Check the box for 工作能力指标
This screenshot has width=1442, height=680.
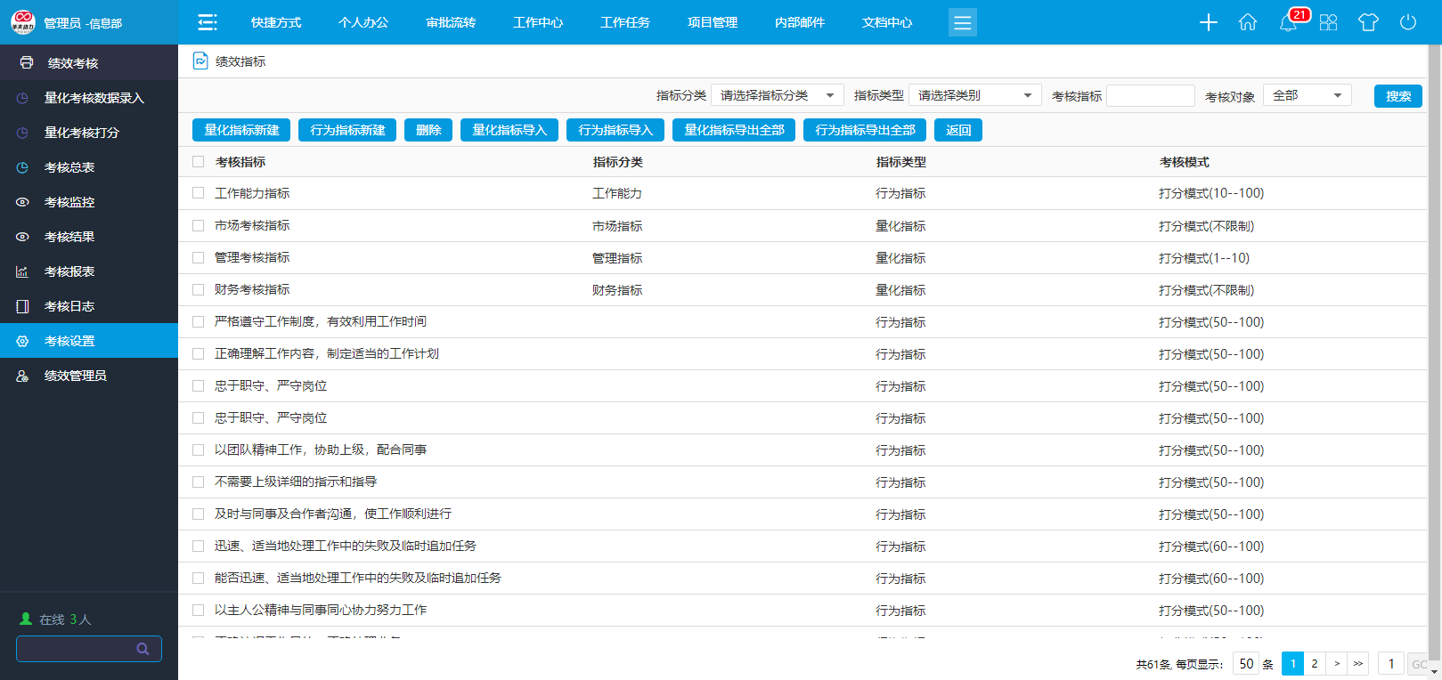(199, 193)
